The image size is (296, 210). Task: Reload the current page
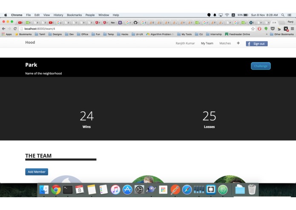(x=15, y=28)
